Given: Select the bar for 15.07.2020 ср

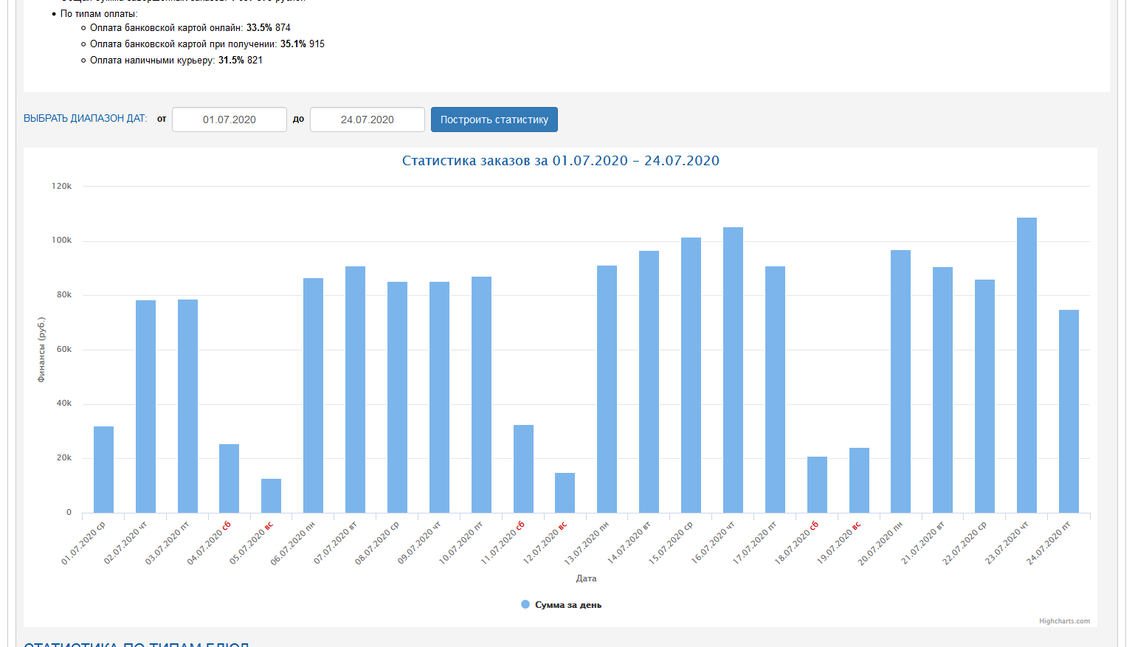Looking at the screenshot, I should [691, 375].
